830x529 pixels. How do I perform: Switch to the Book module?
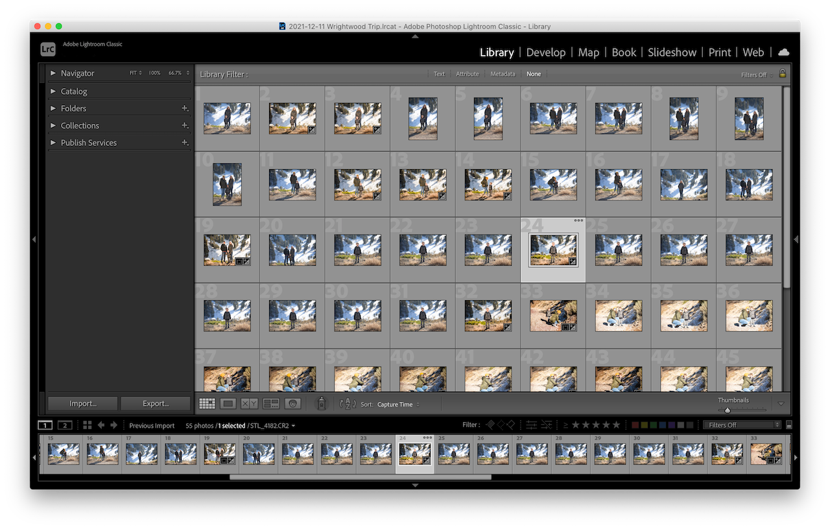(x=624, y=53)
